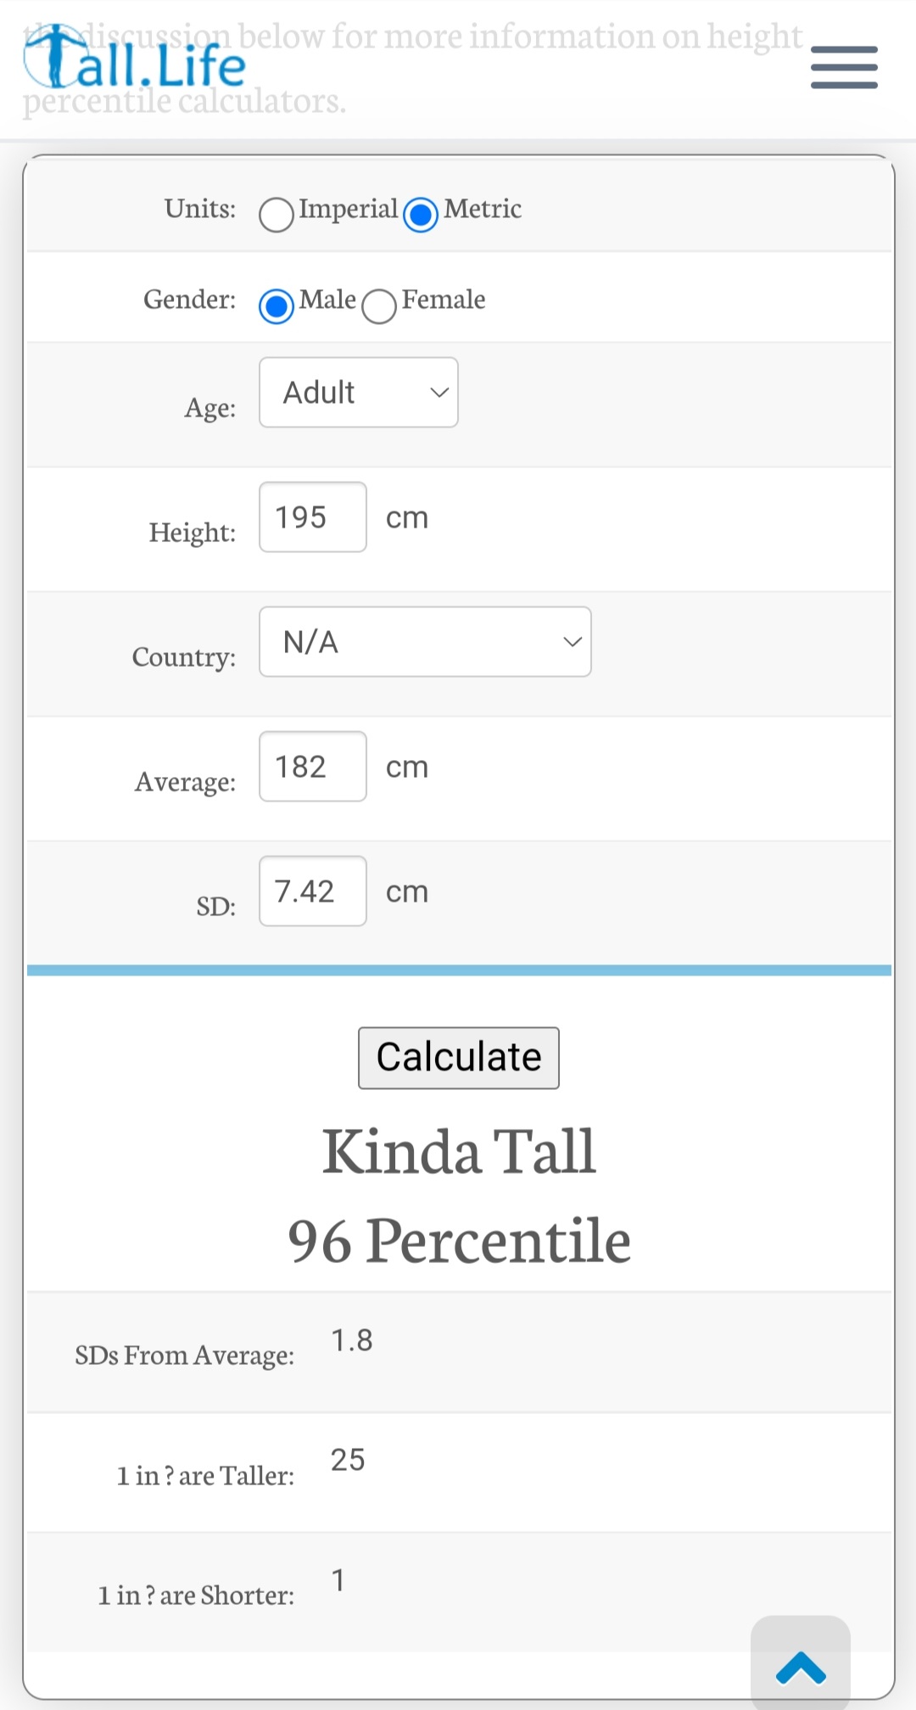Open the hamburger menu
Viewport: 916px width, 1710px height.
point(844,68)
